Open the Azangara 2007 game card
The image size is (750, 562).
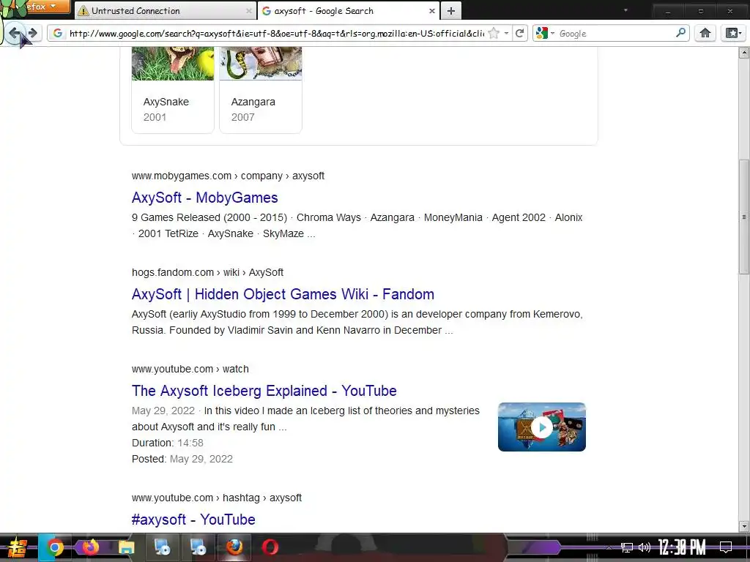(261, 90)
